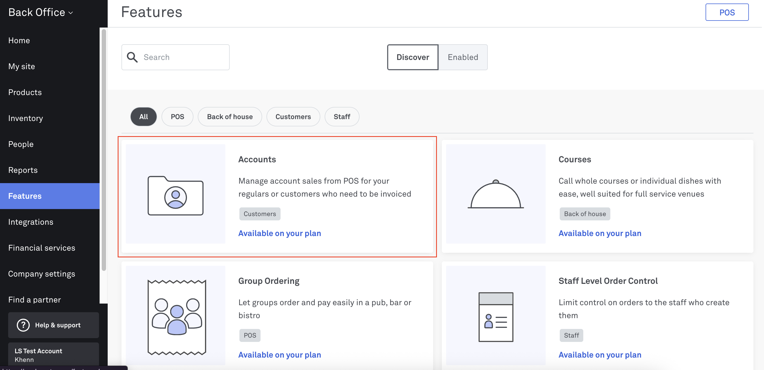Click the Courses cloche illustration
The width and height of the screenshot is (764, 370).
pyautogui.click(x=496, y=194)
